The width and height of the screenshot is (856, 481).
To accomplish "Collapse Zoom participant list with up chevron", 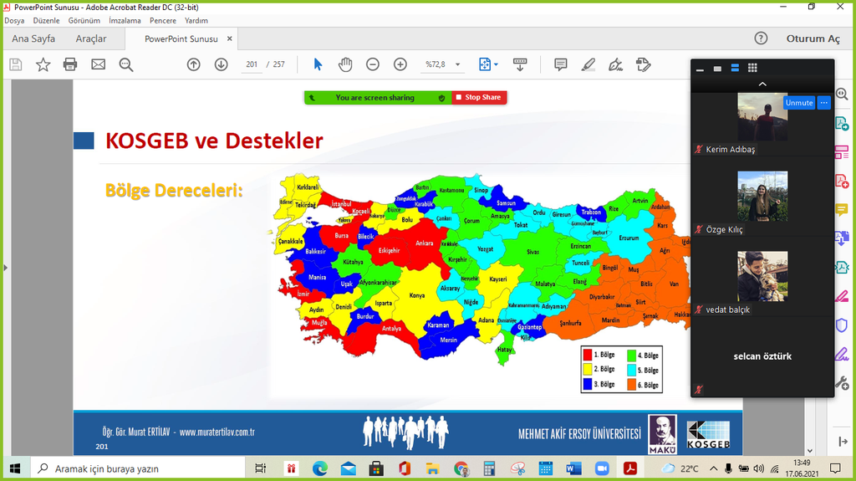I will point(762,84).
